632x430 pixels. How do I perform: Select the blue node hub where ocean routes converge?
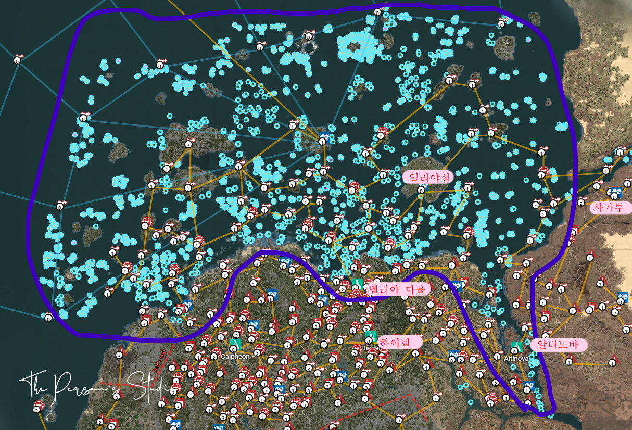point(324,138)
